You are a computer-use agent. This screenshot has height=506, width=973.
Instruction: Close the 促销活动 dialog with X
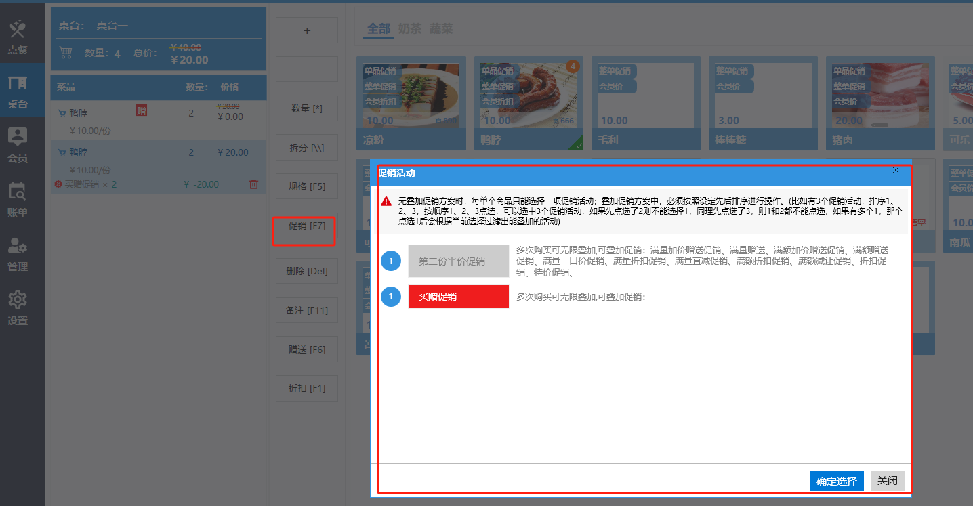point(896,170)
